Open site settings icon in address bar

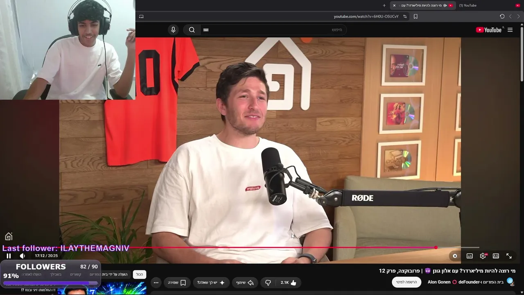click(x=405, y=16)
